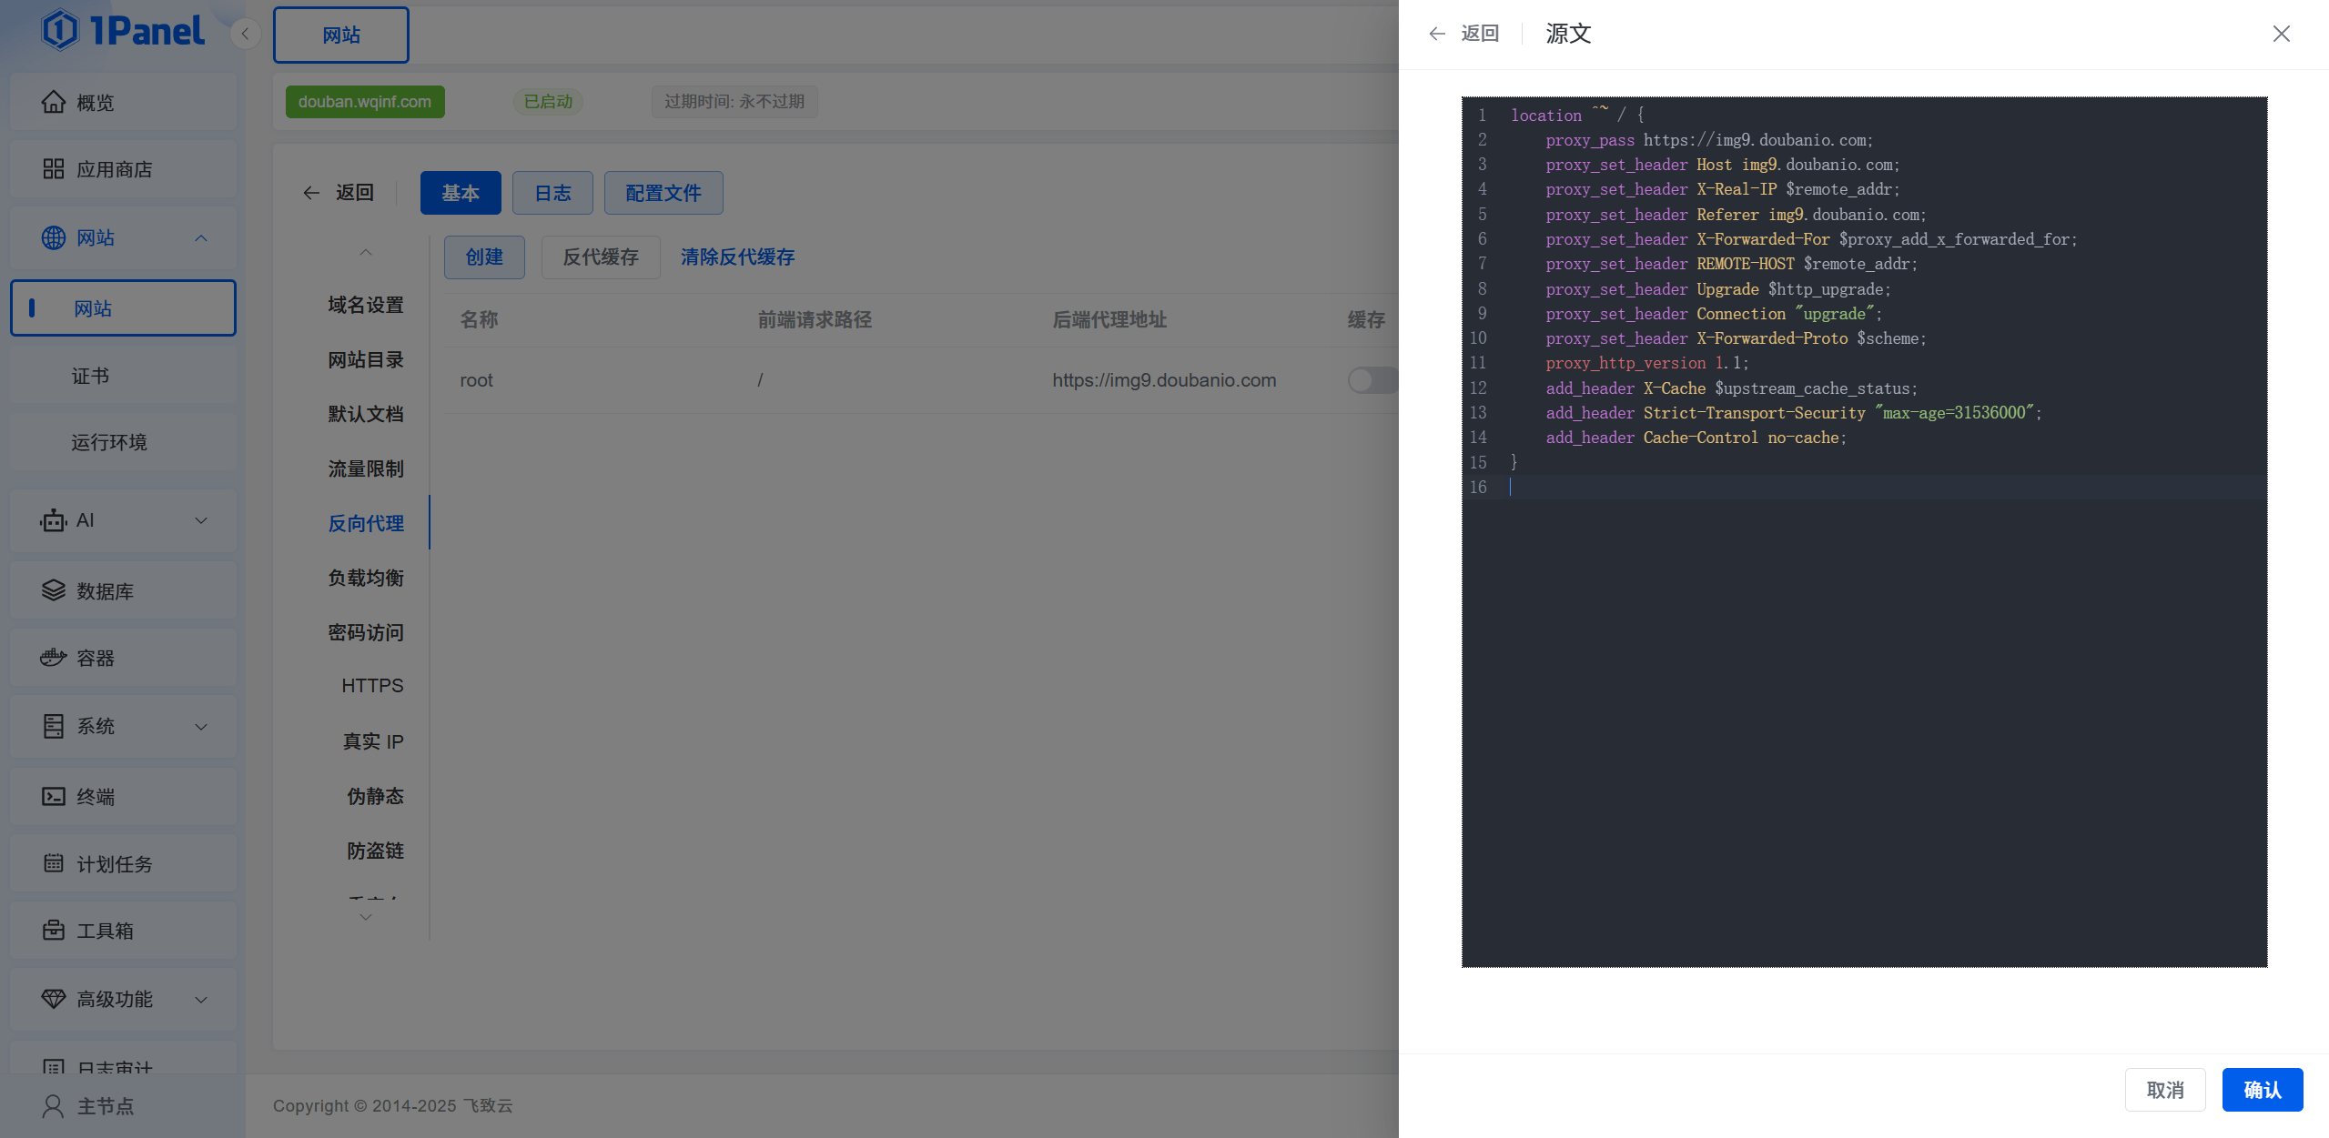The height and width of the screenshot is (1138, 2329).
Task: Click back arrow in 源文 drawer header
Action: click(x=1437, y=34)
